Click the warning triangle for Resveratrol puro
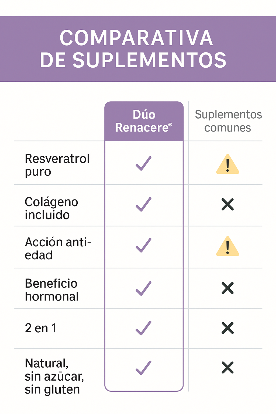 pos(227,164)
